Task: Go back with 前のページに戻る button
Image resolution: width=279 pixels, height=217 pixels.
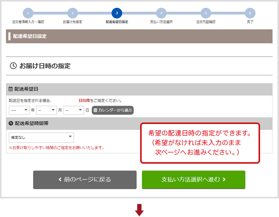Action: tap(85, 180)
